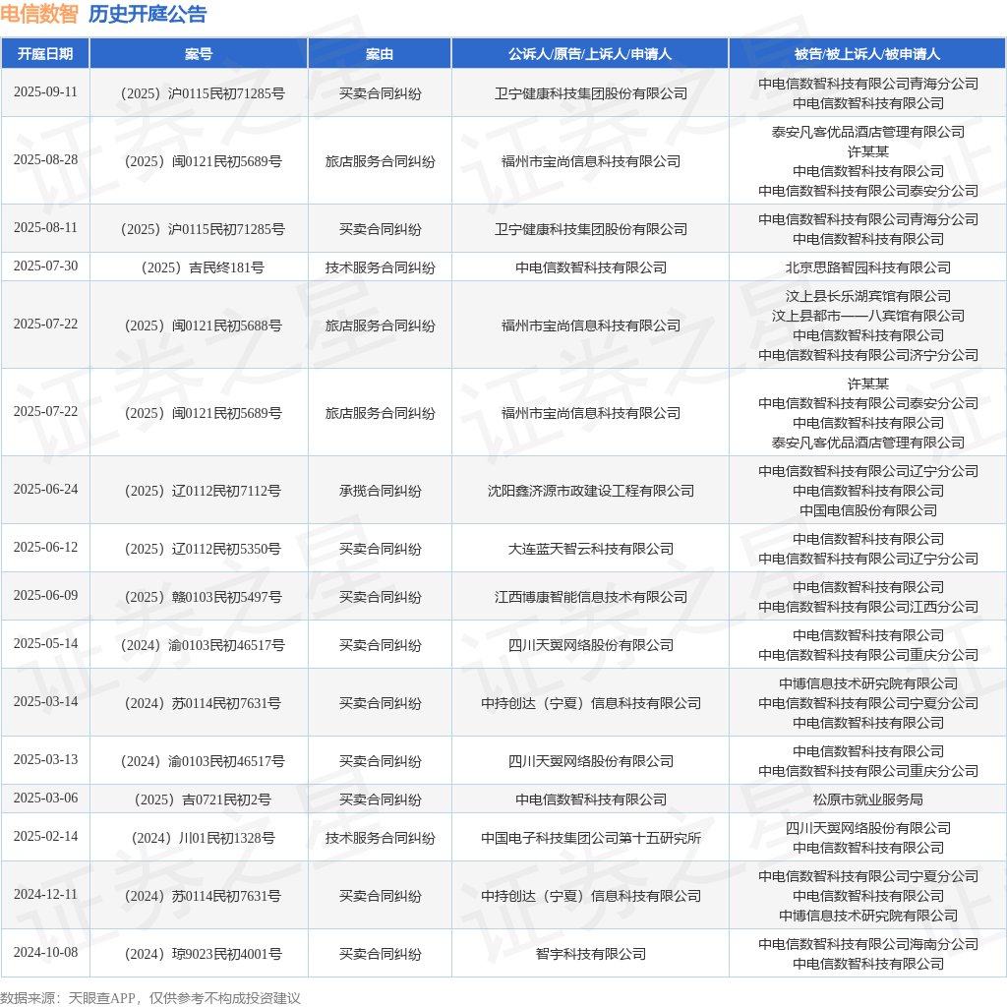Click the date cell '2024-12-11'

45,894
